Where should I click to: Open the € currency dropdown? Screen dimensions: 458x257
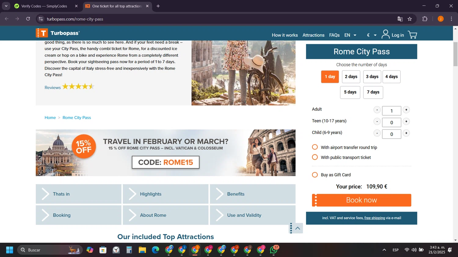pos(372,35)
